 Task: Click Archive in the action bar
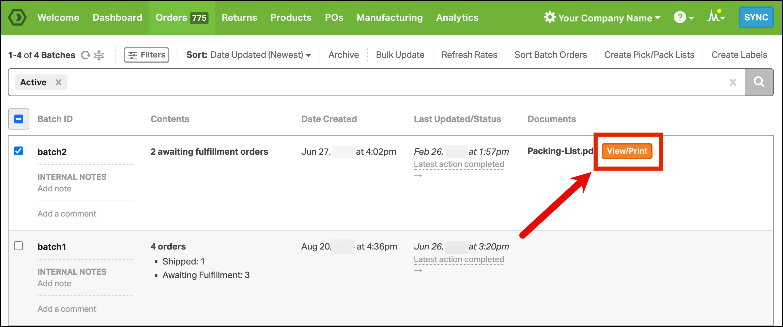coord(343,55)
